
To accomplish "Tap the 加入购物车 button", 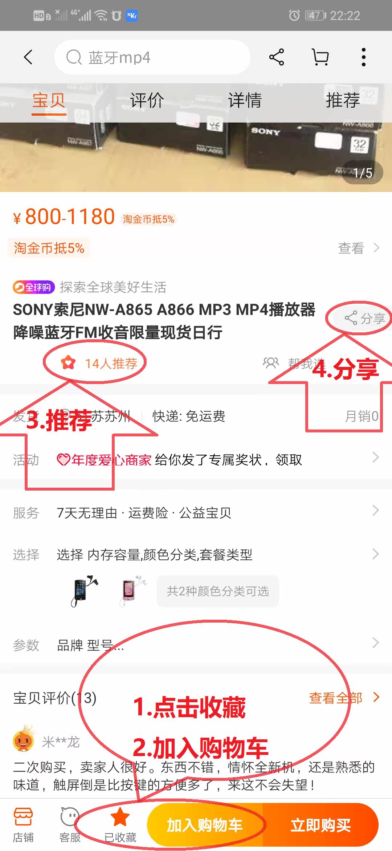I will pyautogui.click(x=205, y=825).
